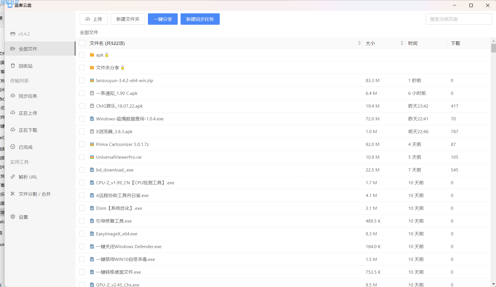Click exe icon of Windows-疫情数据查询-1.0.4.exe
This screenshot has height=287, width=496.
(92, 119)
